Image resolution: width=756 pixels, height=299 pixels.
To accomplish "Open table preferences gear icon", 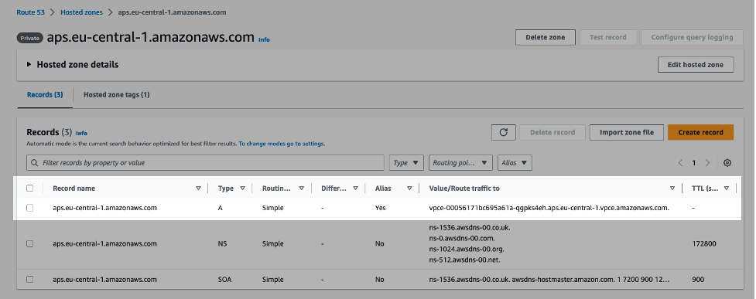I will [727, 163].
